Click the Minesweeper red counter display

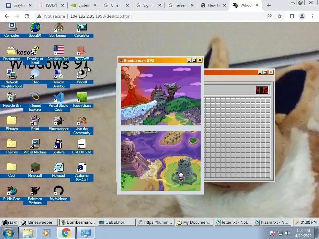(x=262, y=90)
